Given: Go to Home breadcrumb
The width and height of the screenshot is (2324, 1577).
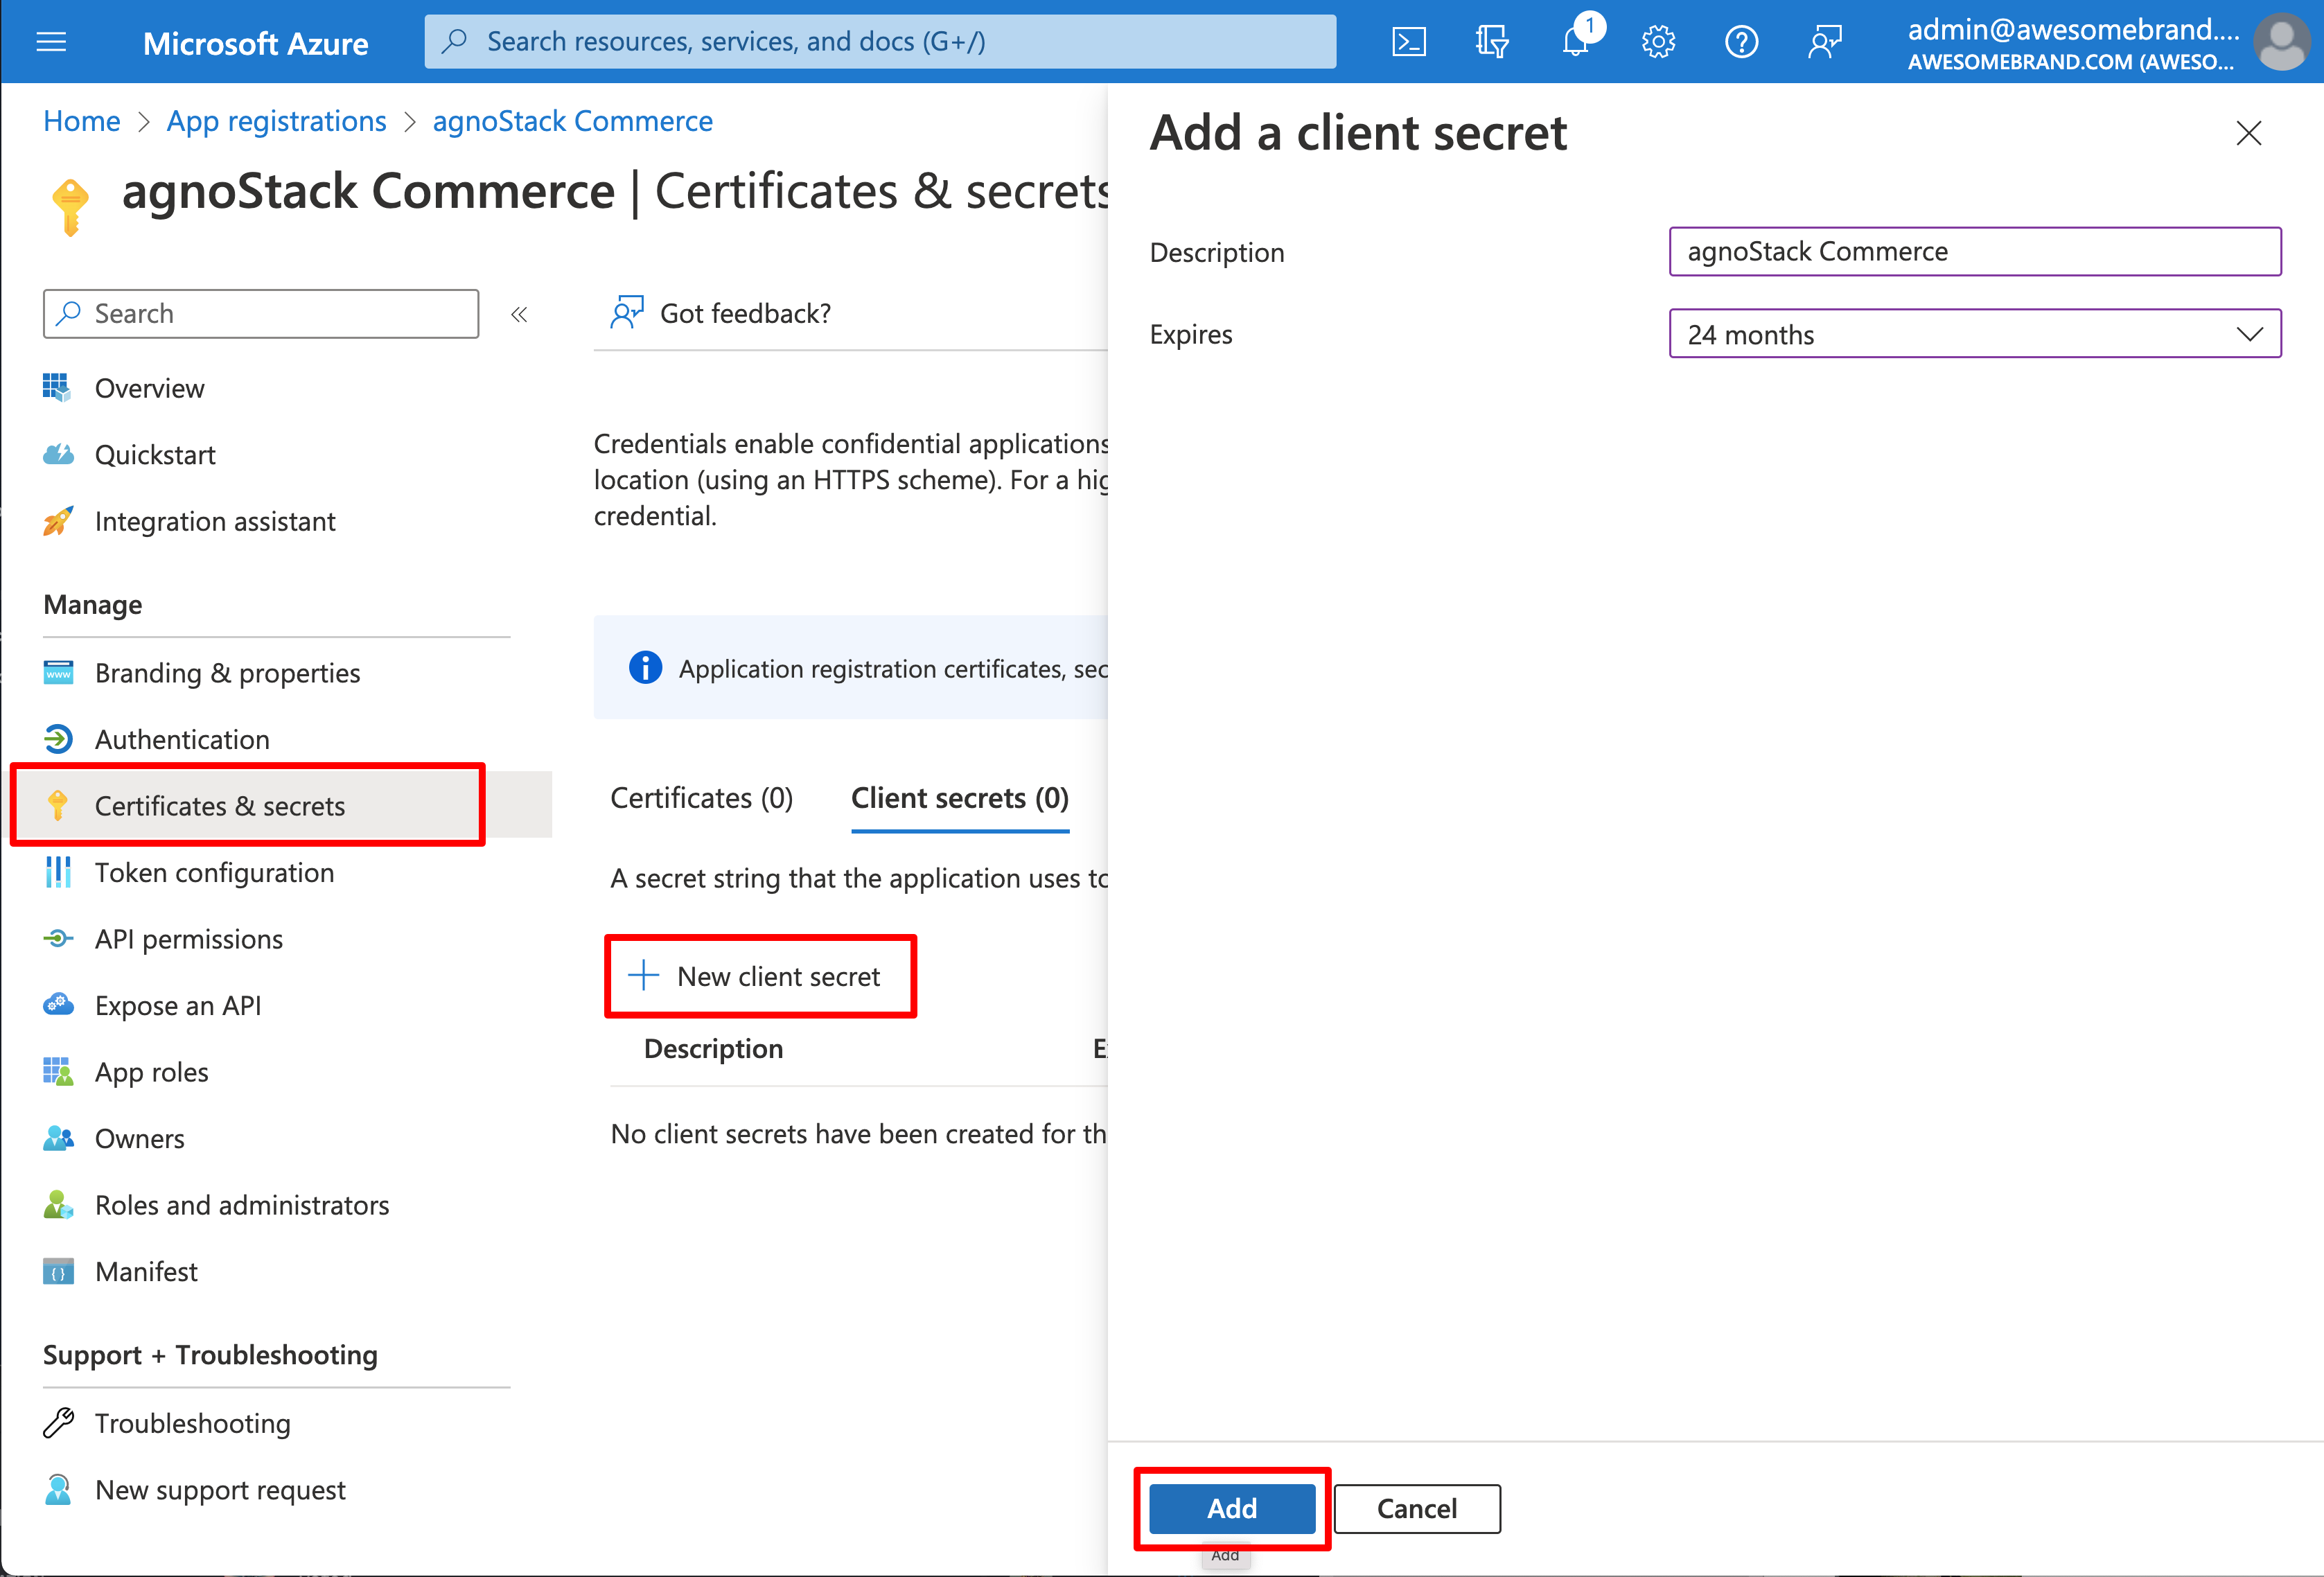Looking at the screenshot, I should [x=81, y=121].
